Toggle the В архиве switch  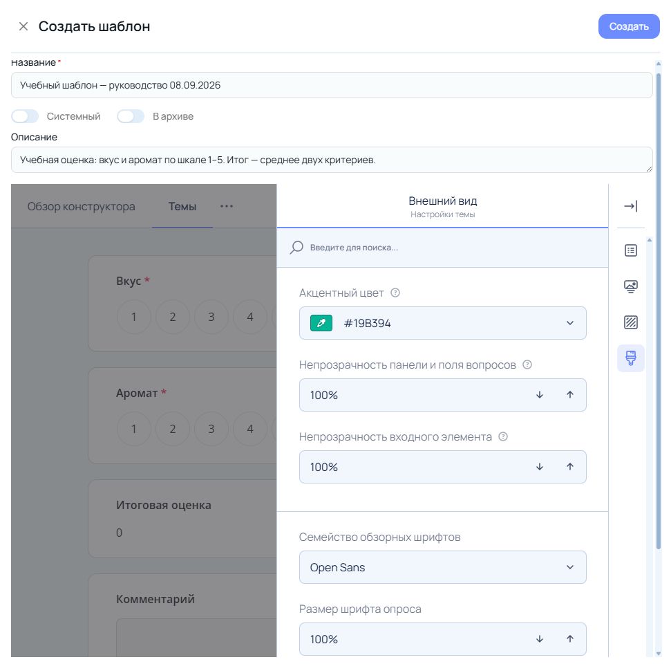coord(131,116)
